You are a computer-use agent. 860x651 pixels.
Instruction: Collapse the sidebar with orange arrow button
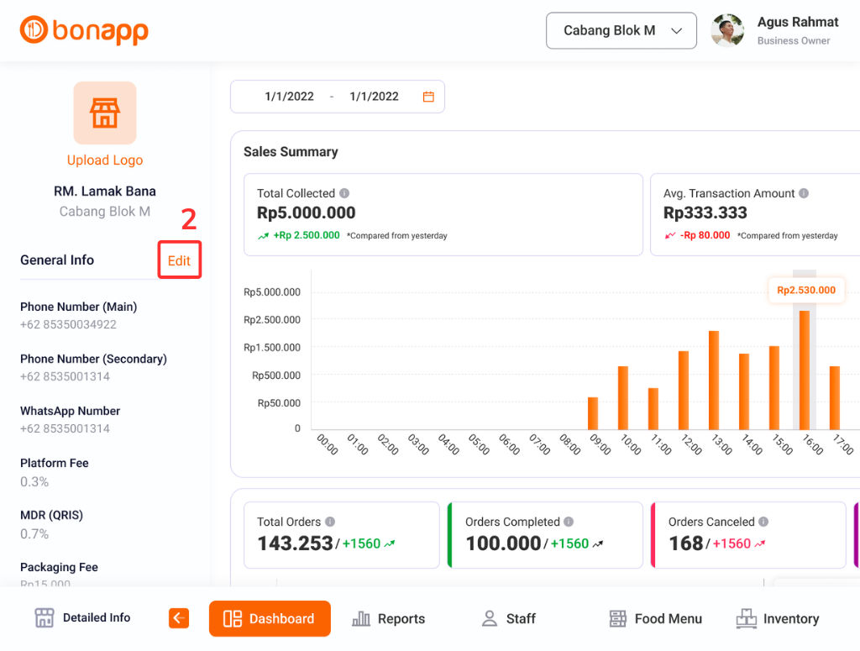179,618
